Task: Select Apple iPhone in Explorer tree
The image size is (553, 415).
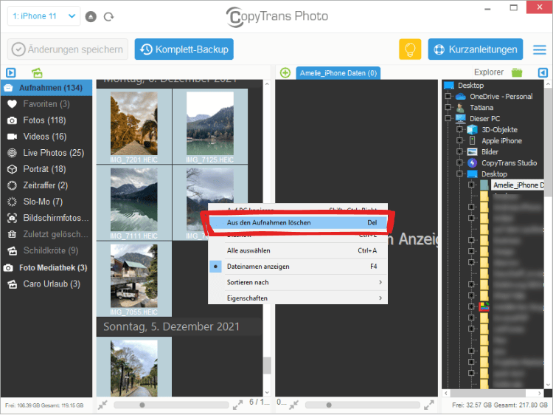Action: 501,140
